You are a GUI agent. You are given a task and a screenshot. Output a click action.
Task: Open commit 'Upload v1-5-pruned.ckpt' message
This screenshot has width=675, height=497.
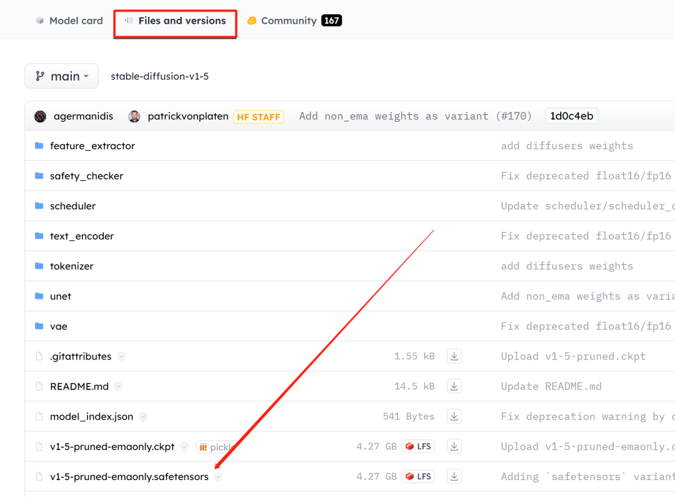click(573, 356)
